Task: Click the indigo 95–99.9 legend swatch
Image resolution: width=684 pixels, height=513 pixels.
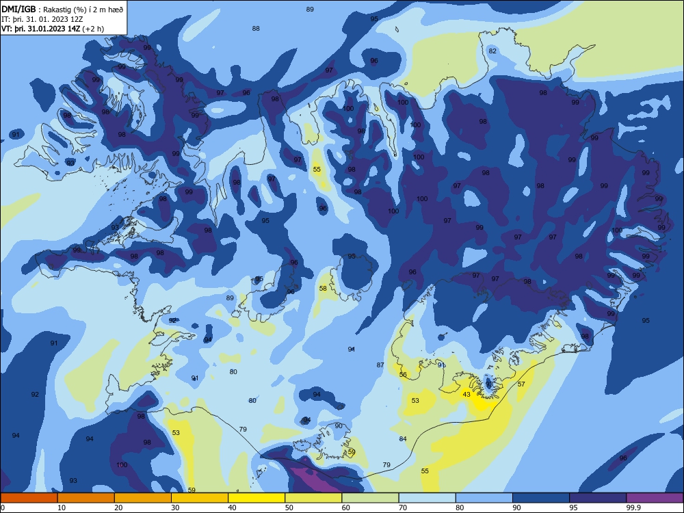Action: coord(598,498)
